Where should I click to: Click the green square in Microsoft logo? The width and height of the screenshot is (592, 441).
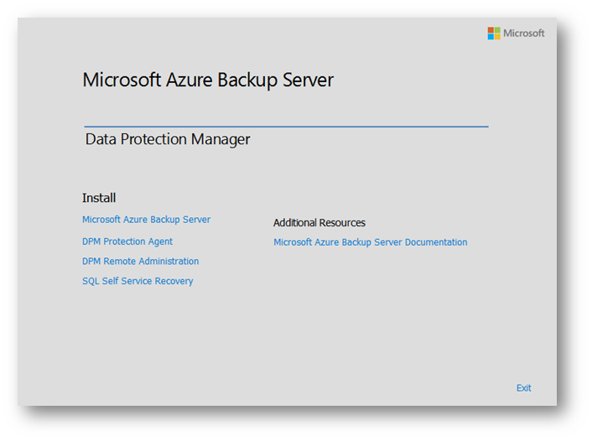(497, 30)
